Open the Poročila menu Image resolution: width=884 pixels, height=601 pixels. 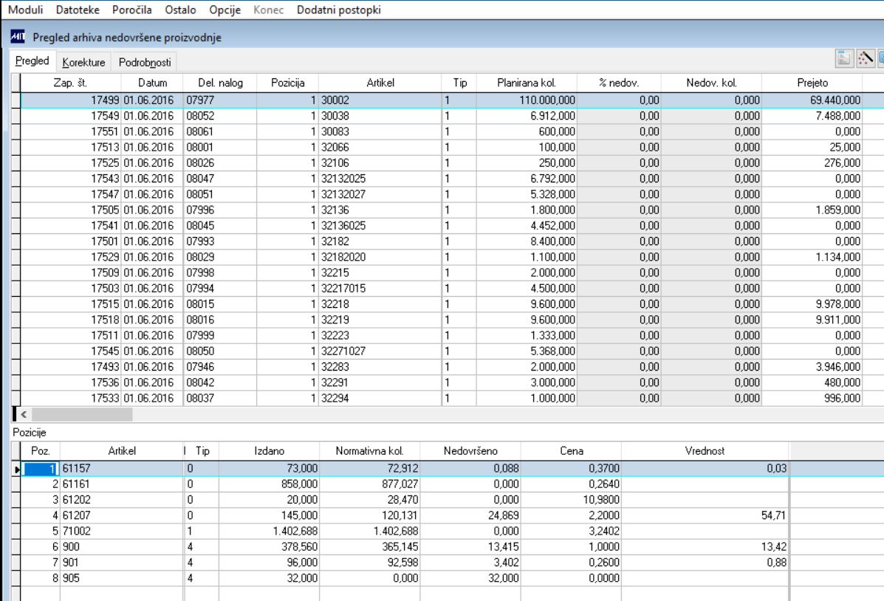pyautogui.click(x=132, y=10)
